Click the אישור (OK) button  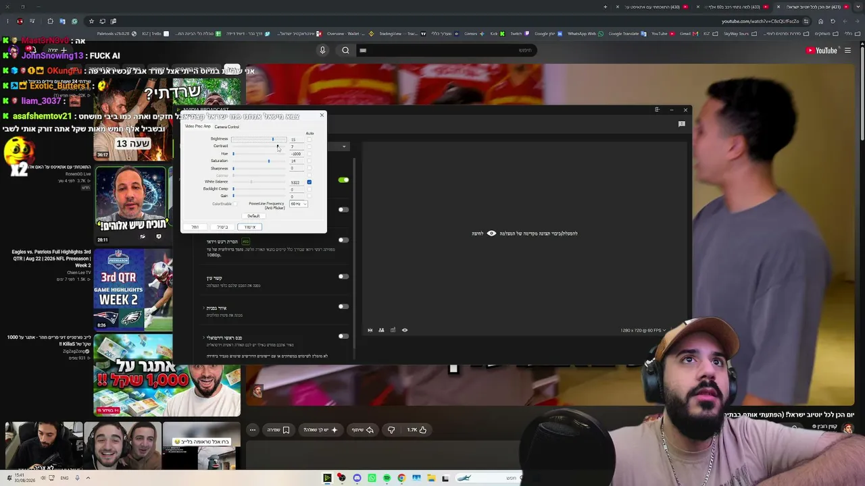click(249, 227)
